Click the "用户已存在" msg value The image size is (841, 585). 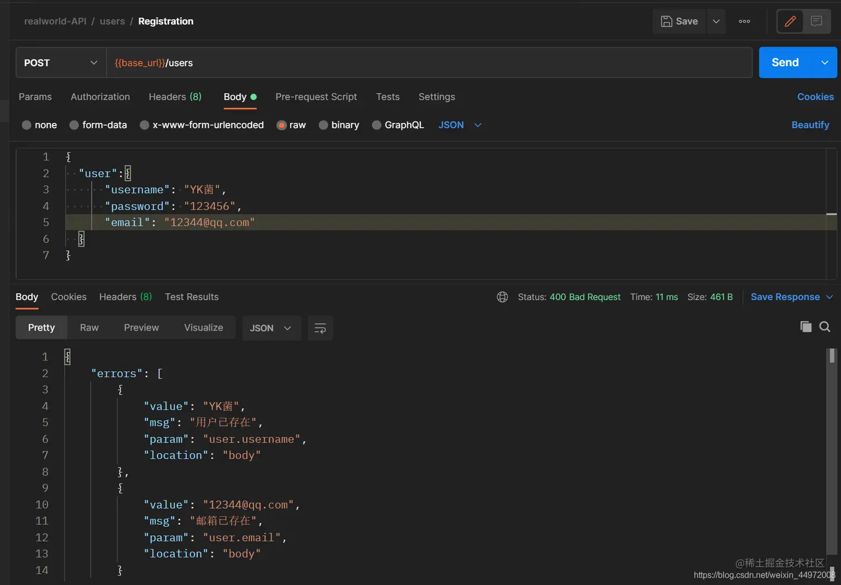pos(223,423)
